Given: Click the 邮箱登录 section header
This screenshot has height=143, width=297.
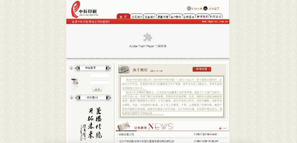Looking at the screenshot, I should coord(93,68).
